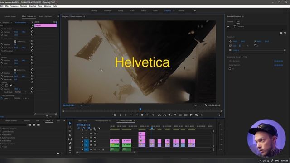Toggle safe margins in the Program monitor
The height and width of the screenshot is (163, 290).
(186, 115)
